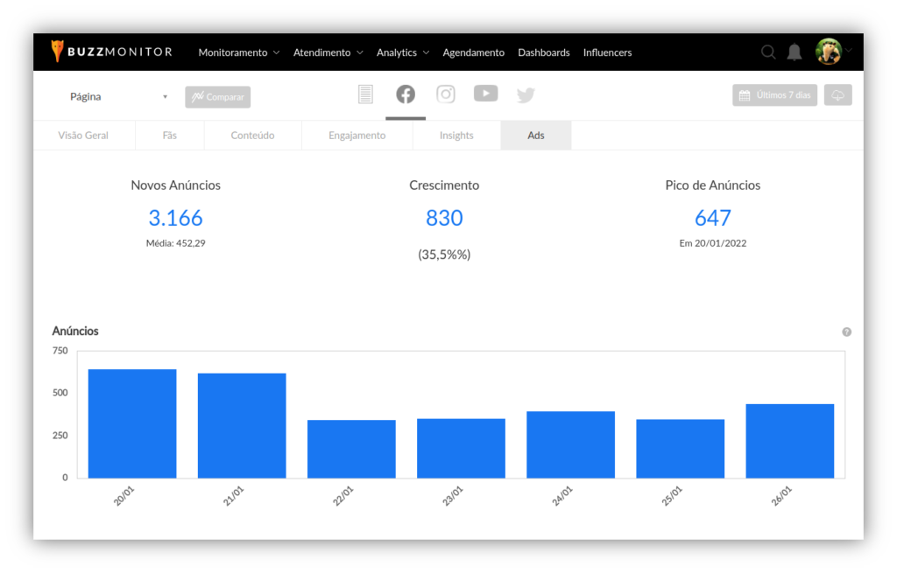Switch to the Instagram network icon
897x573 pixels.
[x=446, y=94]
